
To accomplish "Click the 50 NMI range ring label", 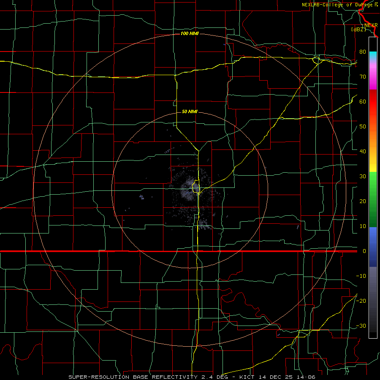I will [190, 111].
